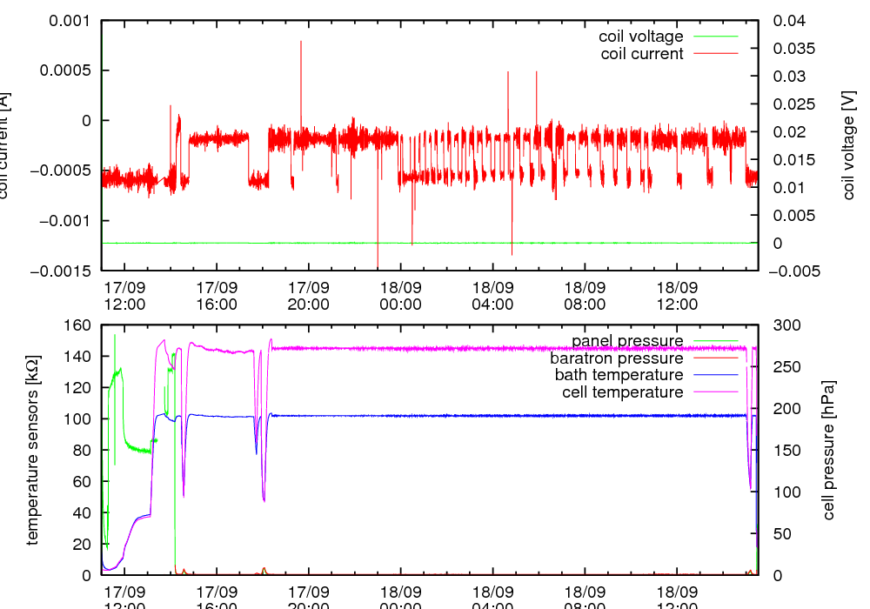This screenshot has height=609, width=870.
Task: Pick the blue bath temperature legend line sample
Action: [x=714, y=375]
